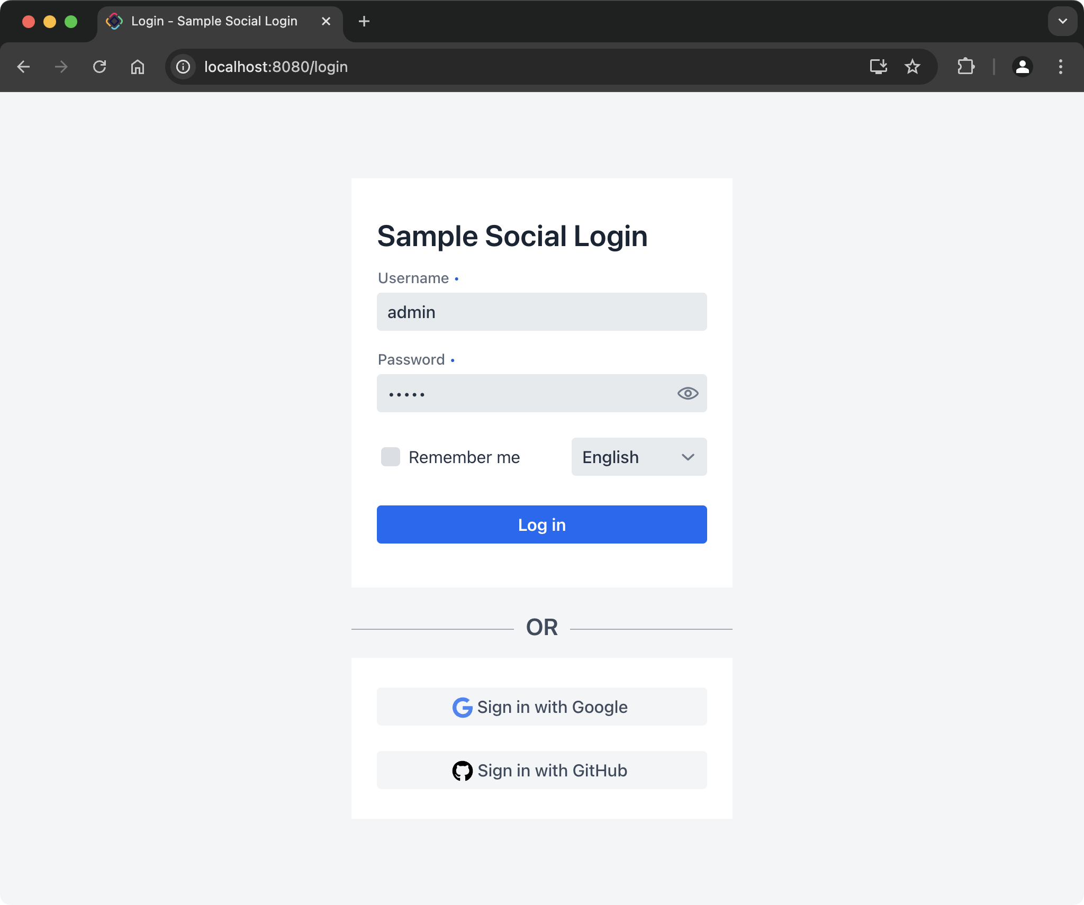Click the password visibility eye icon

point(687,393)
